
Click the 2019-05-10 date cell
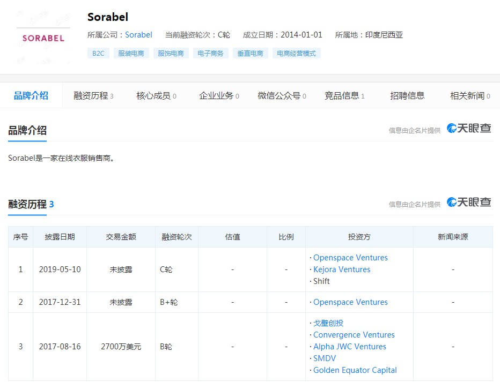click(x=60, y=269)
